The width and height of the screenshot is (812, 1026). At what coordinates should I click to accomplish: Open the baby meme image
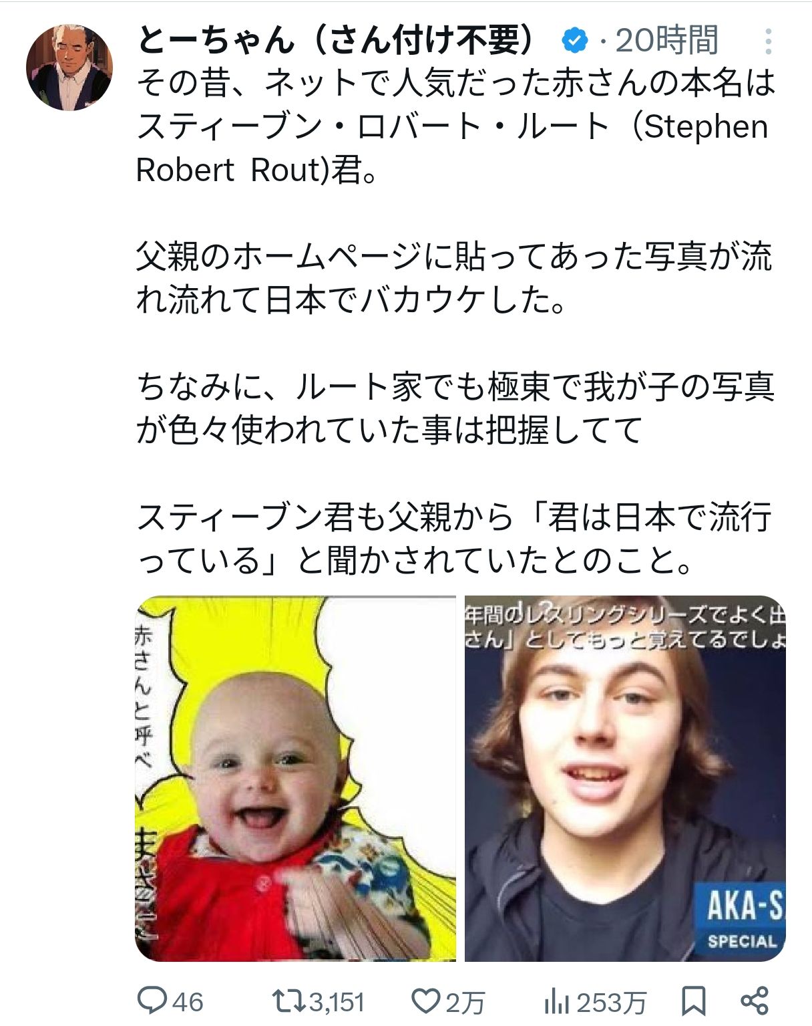pos(296,779)
